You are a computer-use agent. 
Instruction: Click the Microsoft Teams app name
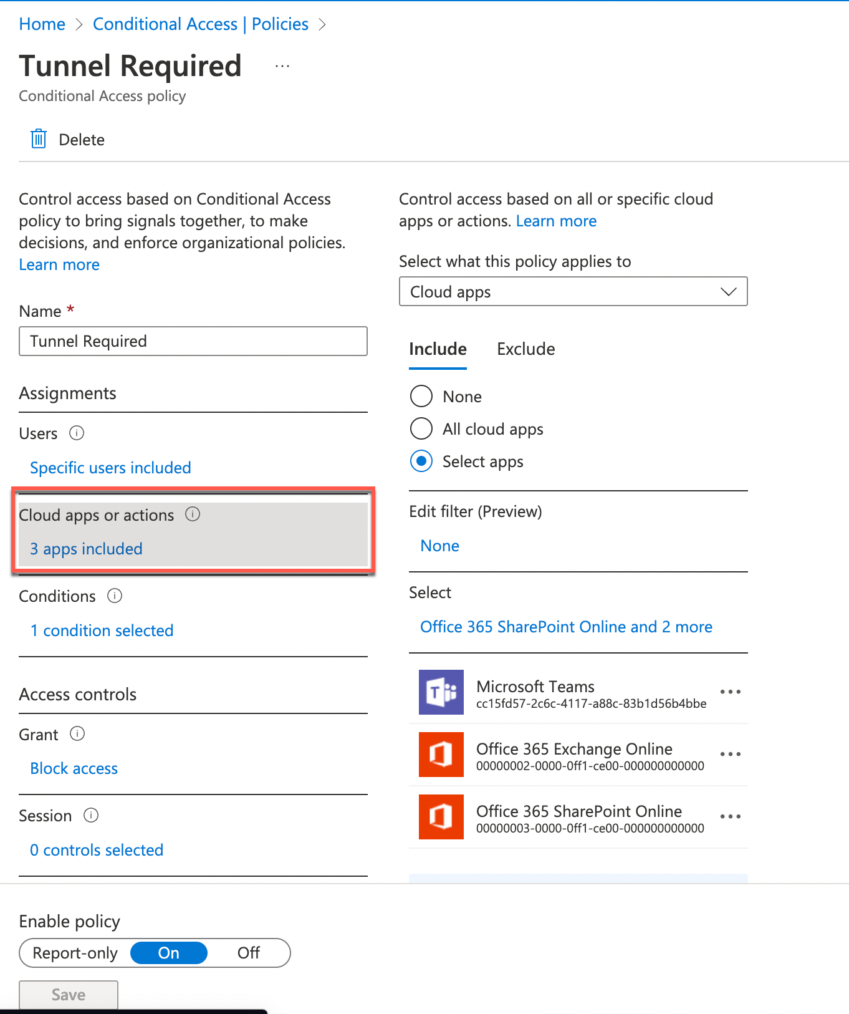(x=535, y=686)
